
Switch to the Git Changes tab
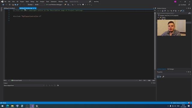171,69
